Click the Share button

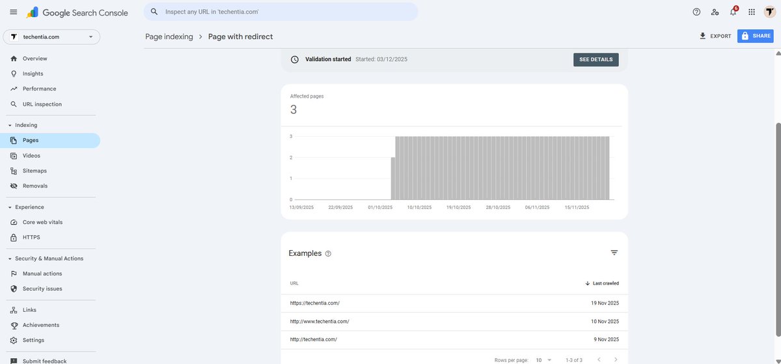[x=756, y=36]
